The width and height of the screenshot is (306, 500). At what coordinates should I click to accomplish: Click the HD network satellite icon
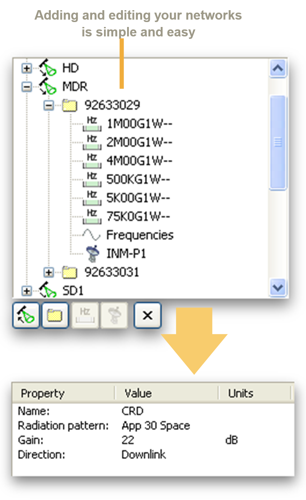(47, 68)
